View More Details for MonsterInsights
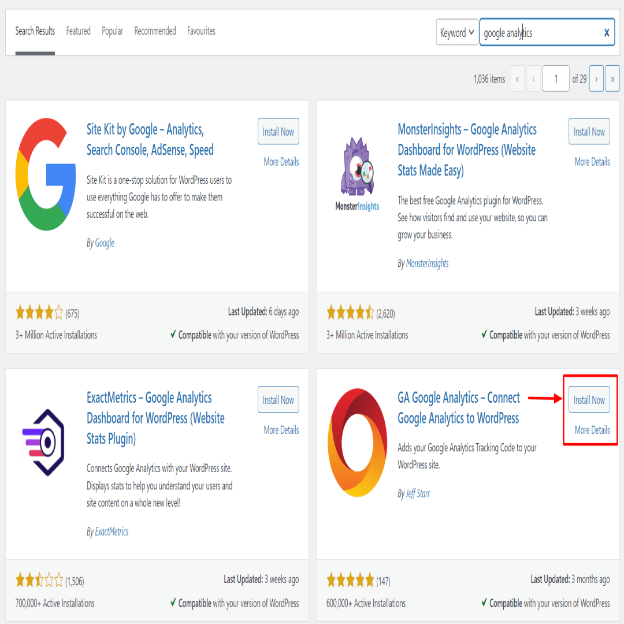 coord(592,162)
